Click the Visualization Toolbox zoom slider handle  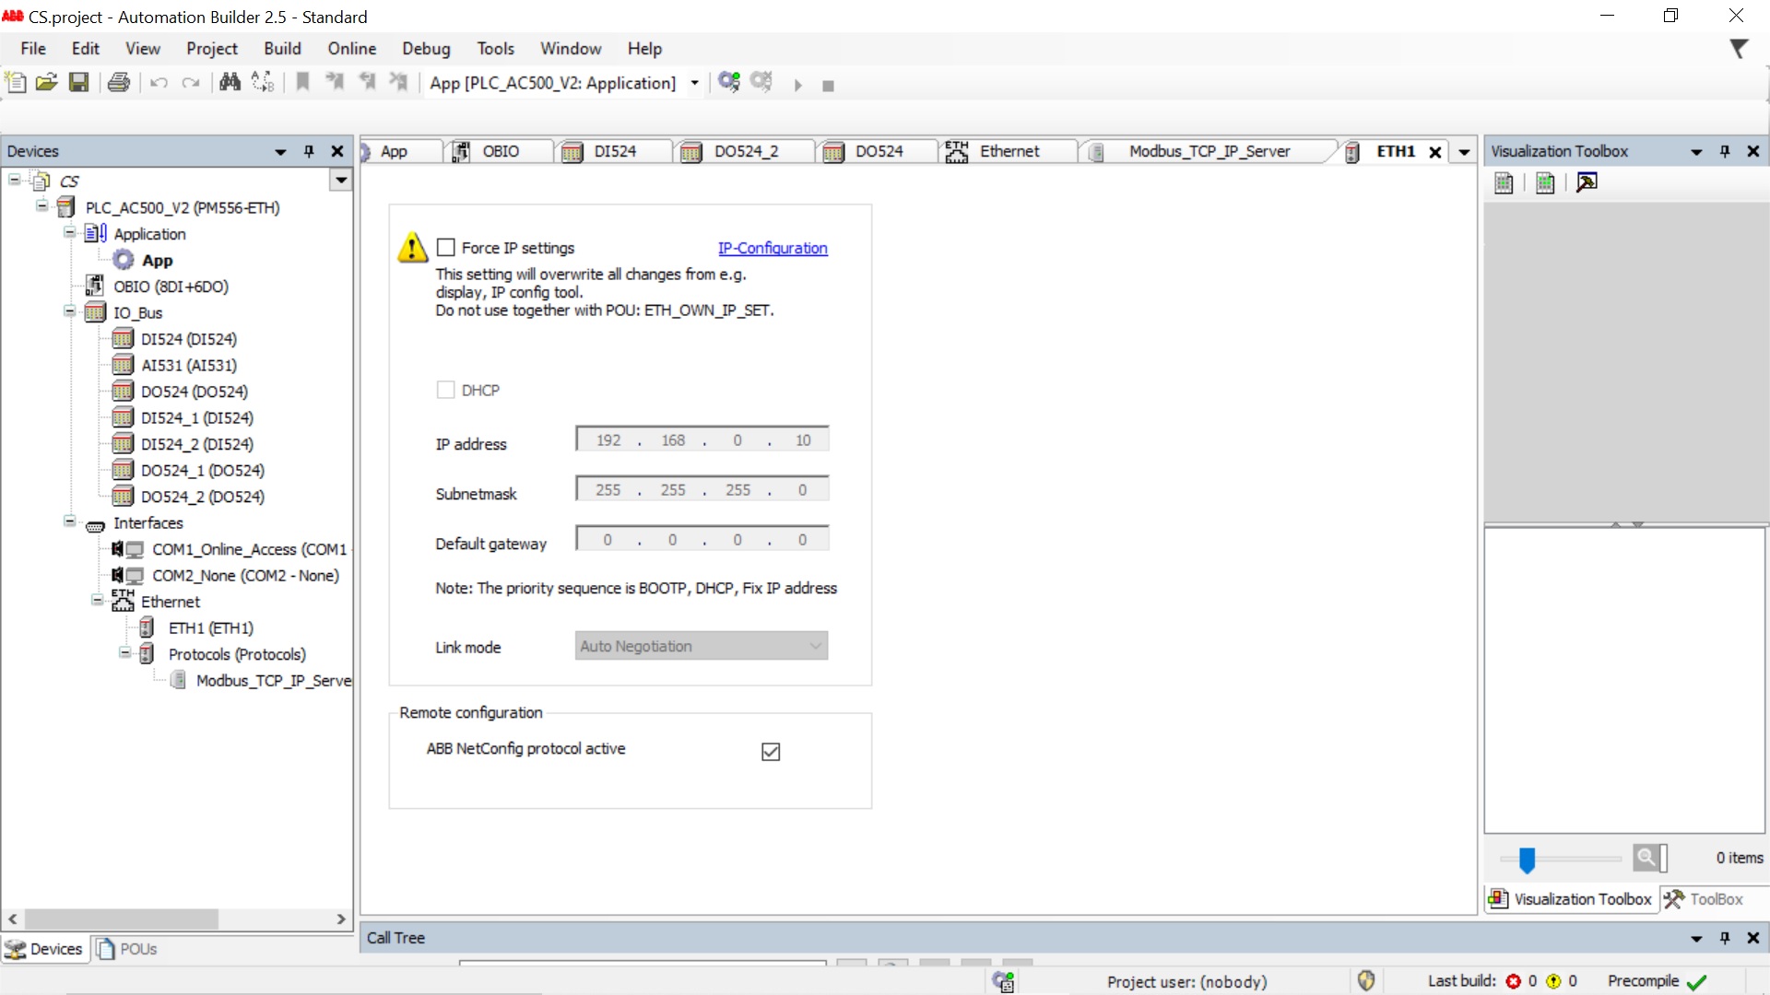[x=1527, y=860]
